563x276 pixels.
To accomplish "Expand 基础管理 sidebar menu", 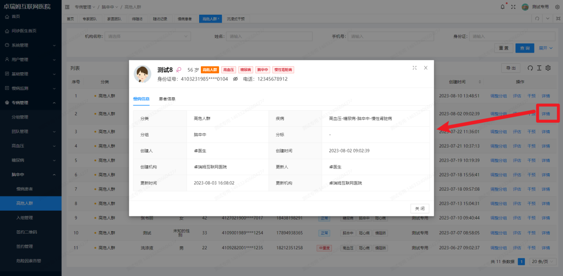I will coord(31,74).
